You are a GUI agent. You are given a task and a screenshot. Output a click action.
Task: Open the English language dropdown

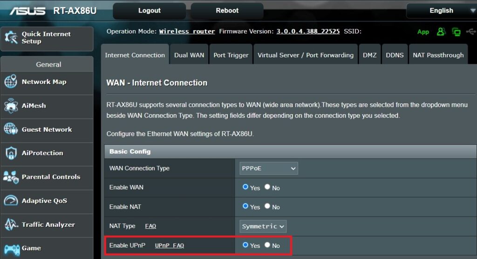pos(442,11)
